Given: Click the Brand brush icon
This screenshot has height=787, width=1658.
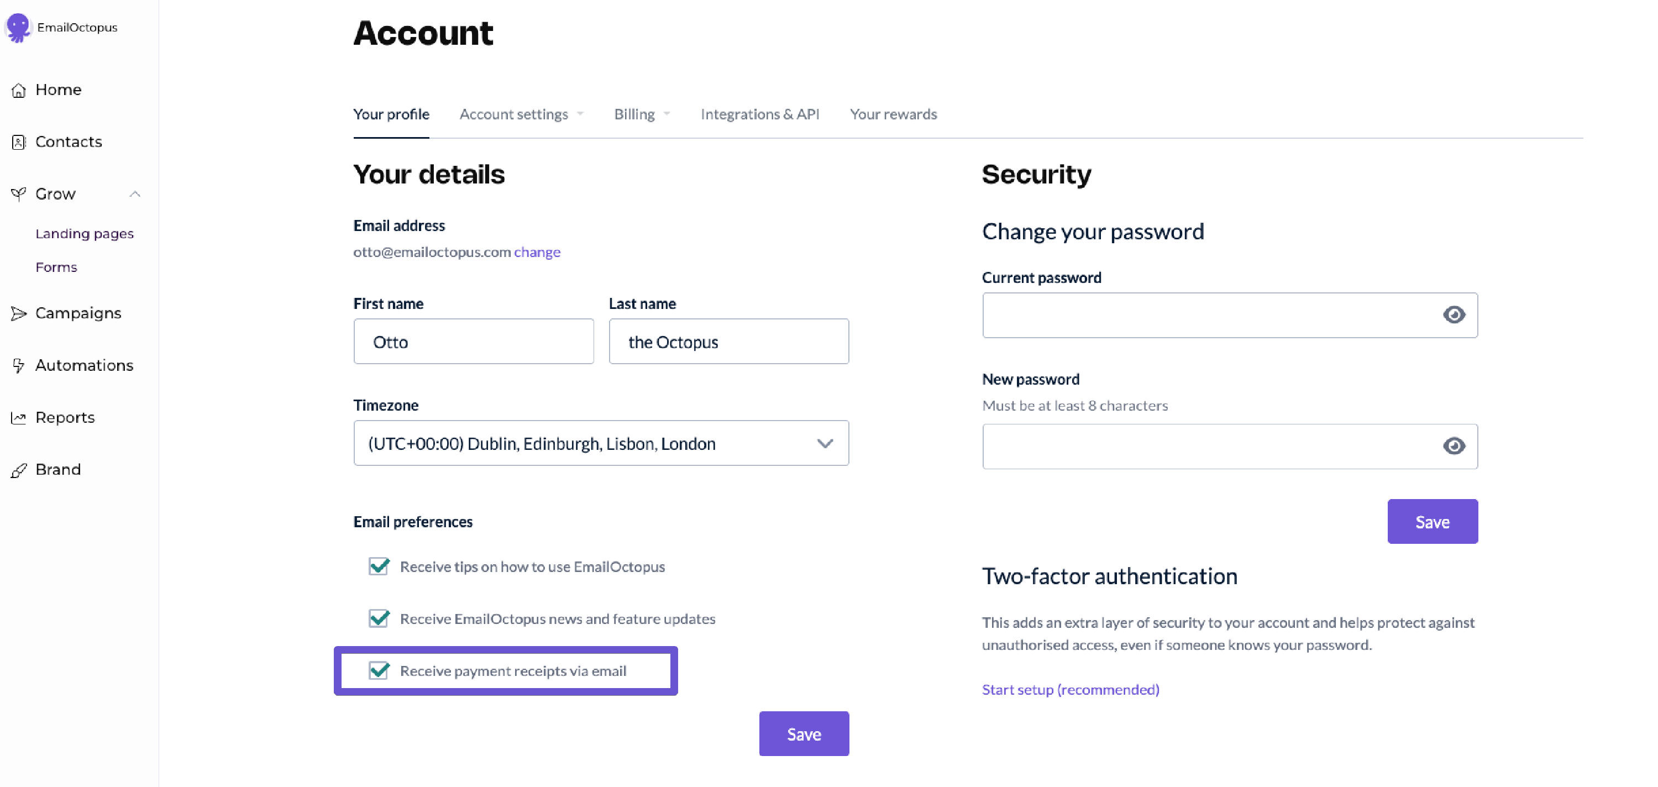Looking at the screenshot, I should [x=19, y=470].
